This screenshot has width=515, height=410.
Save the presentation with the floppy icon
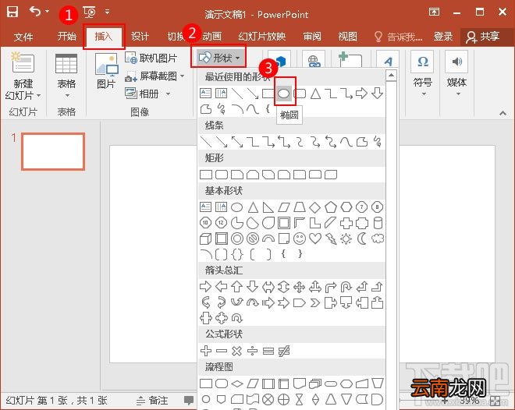[x=12, y=12]
